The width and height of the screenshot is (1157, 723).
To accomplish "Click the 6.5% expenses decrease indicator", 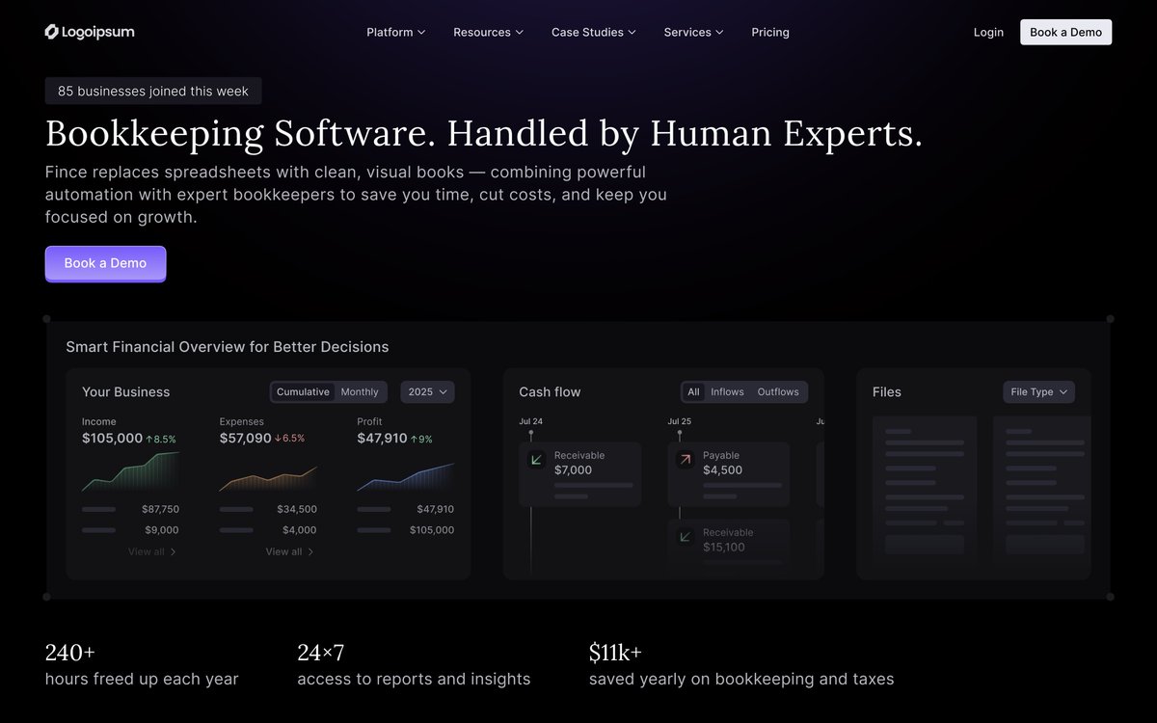I will 289,439.
